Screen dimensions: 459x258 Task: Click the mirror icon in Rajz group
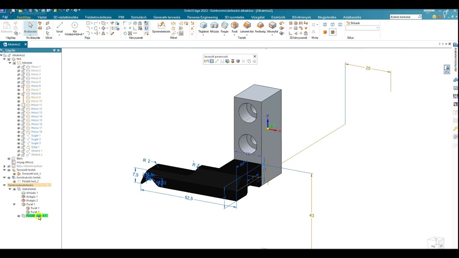pyautogui.click(x=103, y=33)
